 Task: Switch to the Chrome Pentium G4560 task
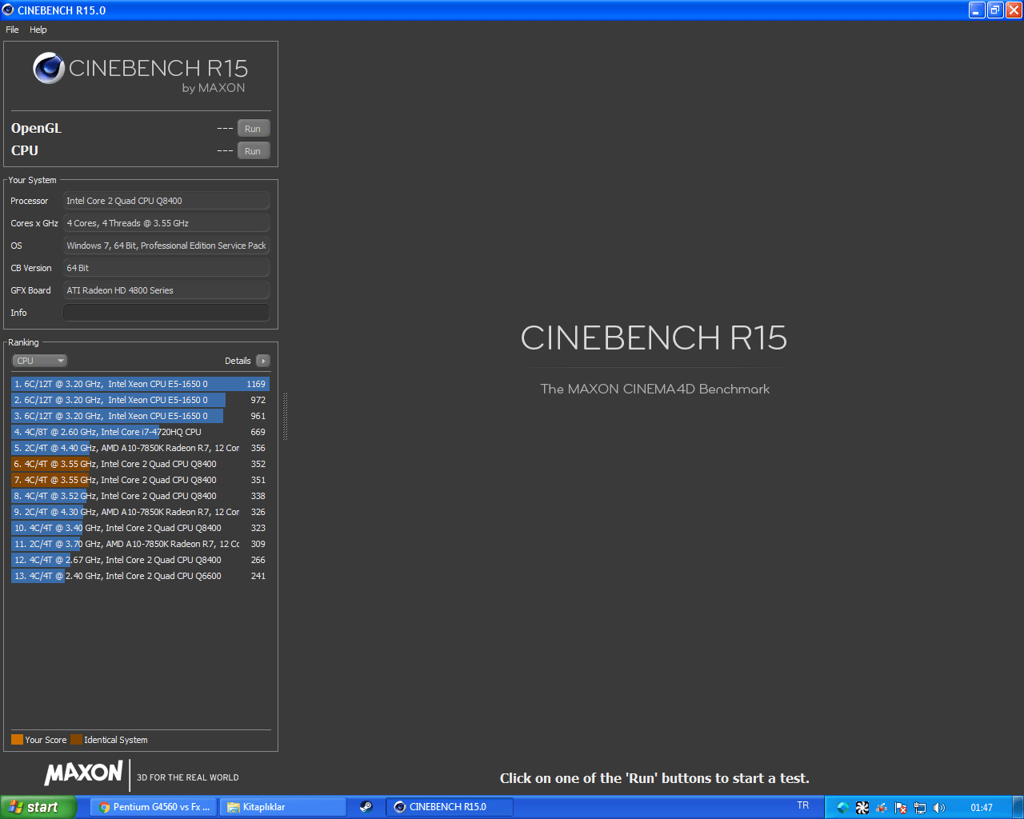click(x=154, y=807)
